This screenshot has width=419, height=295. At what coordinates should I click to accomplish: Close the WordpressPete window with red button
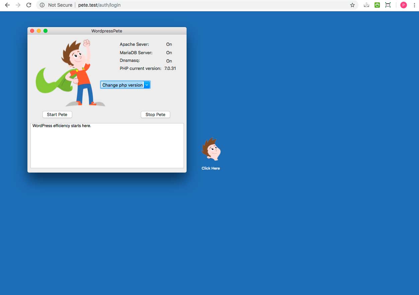coord(32,31)
